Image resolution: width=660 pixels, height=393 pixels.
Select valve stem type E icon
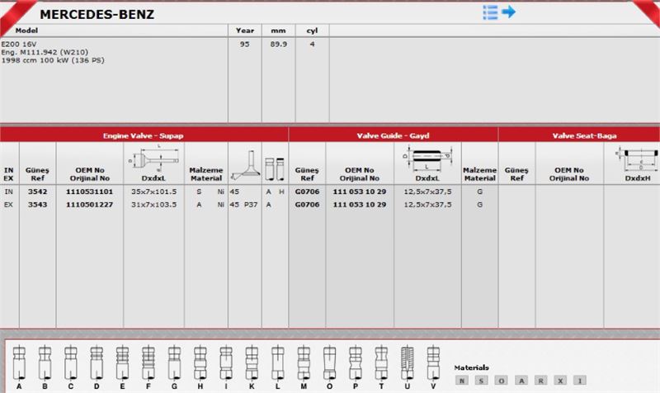122,362
